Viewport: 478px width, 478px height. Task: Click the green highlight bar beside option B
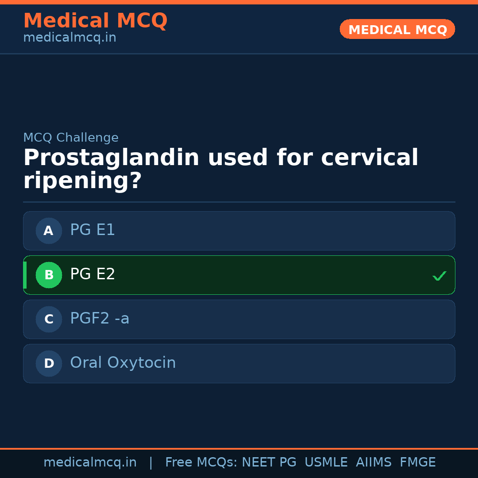25,275
